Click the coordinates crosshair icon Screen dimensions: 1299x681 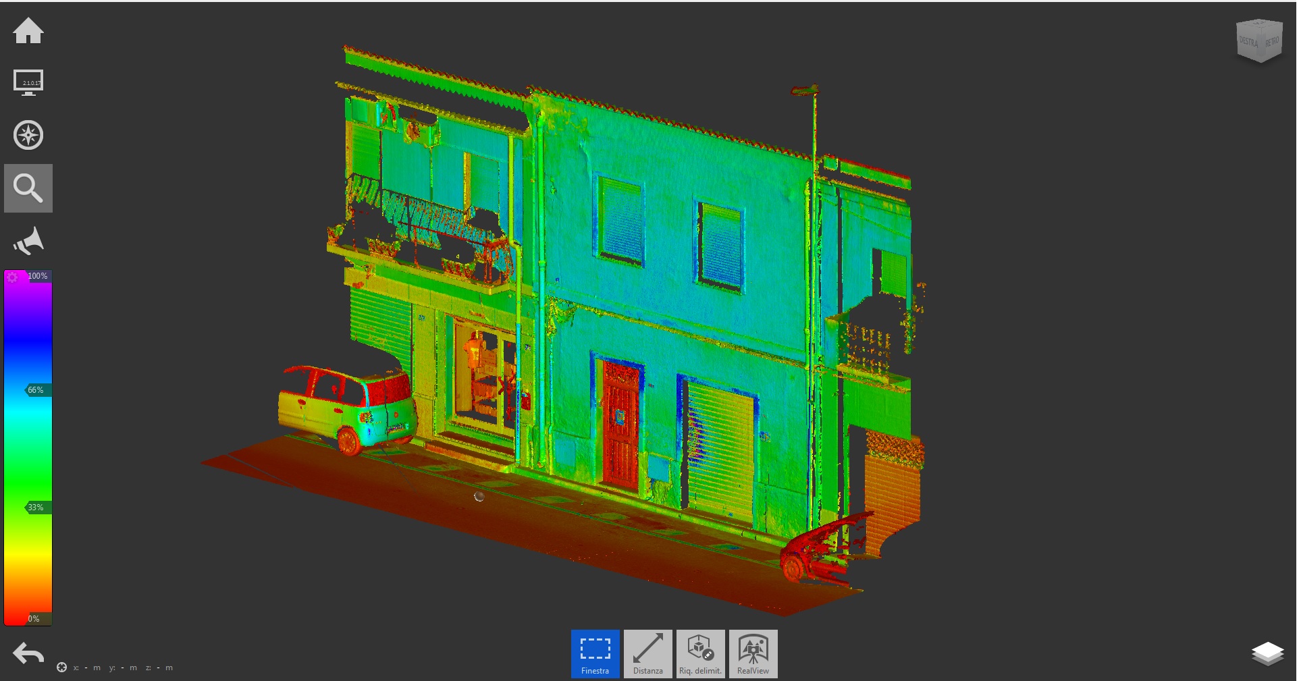(61, 668)
